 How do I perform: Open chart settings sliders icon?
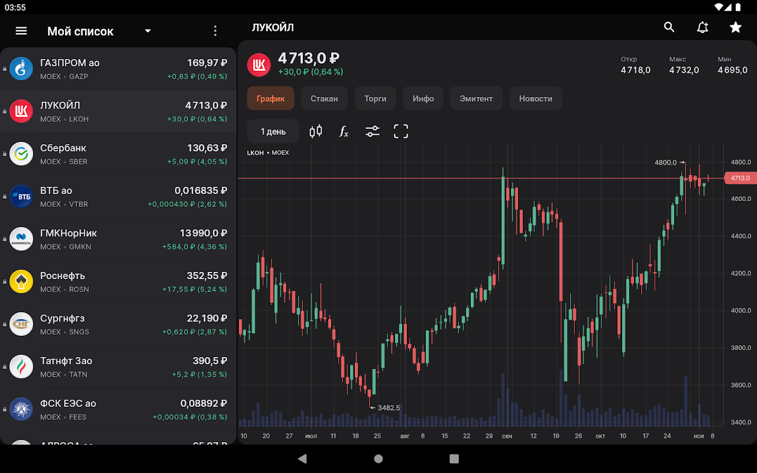[373, 131]
